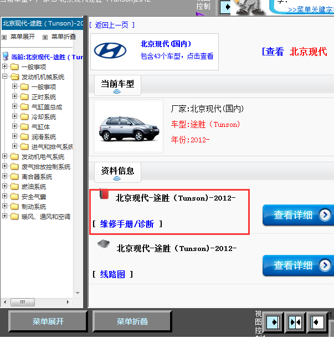Viewport: 334px width, 338px height.
Task: Click the 气缸盖总成 folder icon
Action: click(24, 106)
